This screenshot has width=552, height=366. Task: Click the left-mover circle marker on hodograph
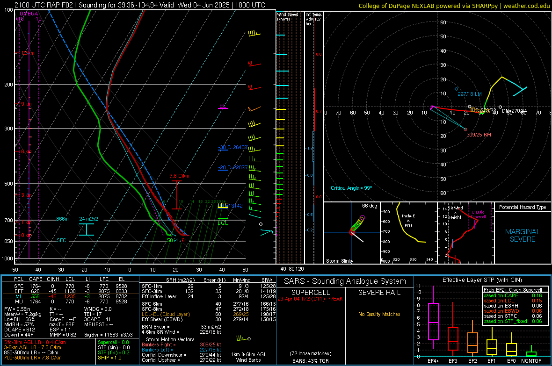pyautogui.click(x=457, y=89)
